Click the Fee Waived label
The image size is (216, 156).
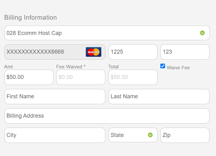pos(71,67)
